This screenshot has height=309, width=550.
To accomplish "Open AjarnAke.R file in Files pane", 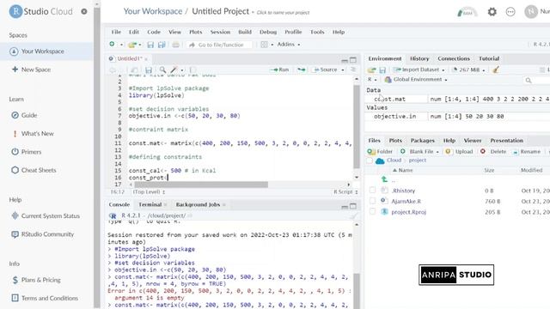I will pos(406,201).
